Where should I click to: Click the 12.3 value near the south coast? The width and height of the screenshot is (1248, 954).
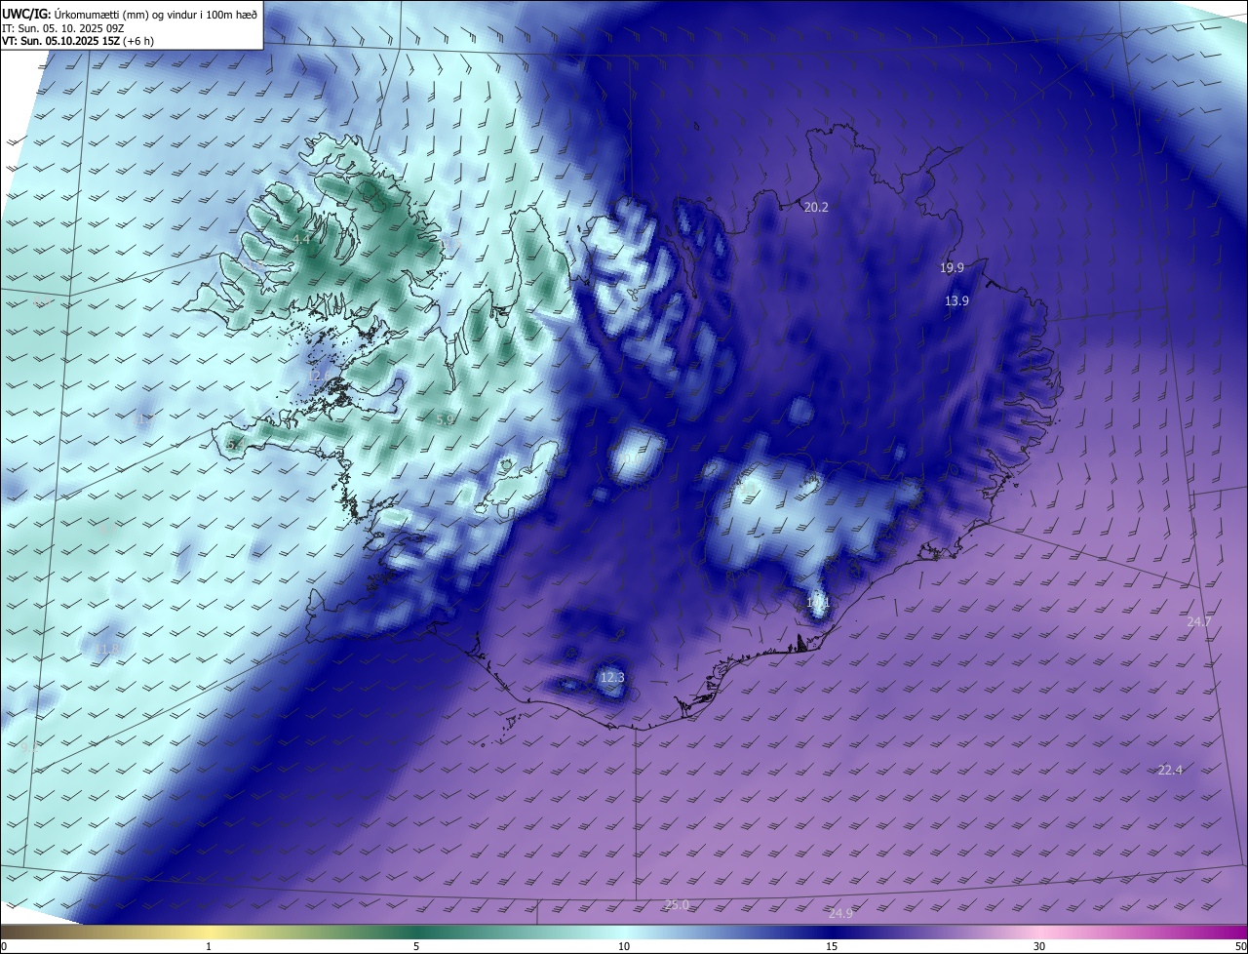611,678
